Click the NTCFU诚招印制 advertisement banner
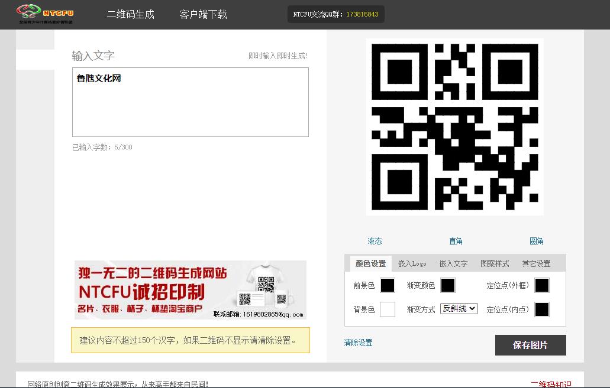Image resolution: width=610 pixels, height=388 pixels. (x=191, y=290)
